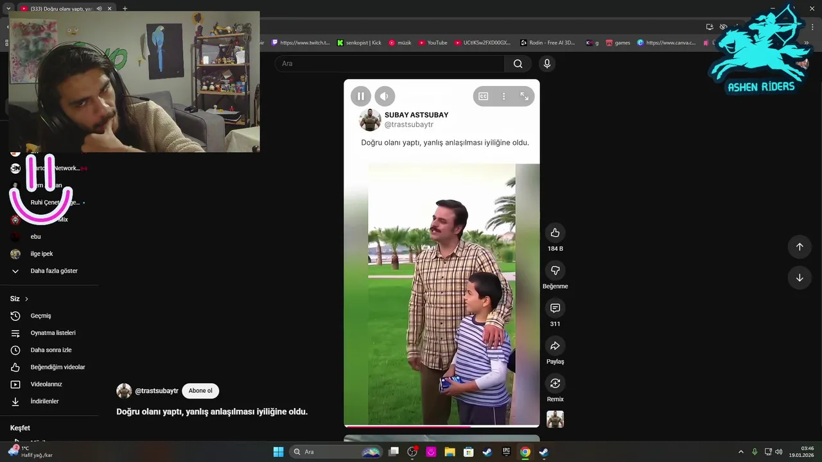Dislike the Short (Beğenme)
Viewport: 822px width, 462px height.
[555, 270]
